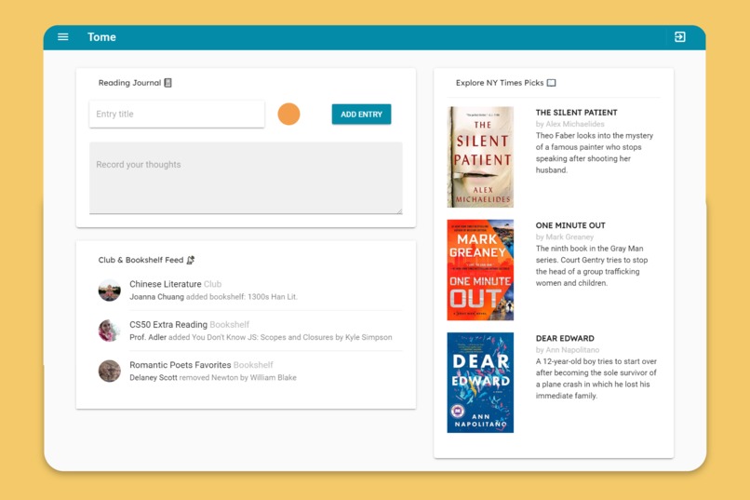
Task: Click the Reading Journal book icon
Action: click(x=167, y=83)
